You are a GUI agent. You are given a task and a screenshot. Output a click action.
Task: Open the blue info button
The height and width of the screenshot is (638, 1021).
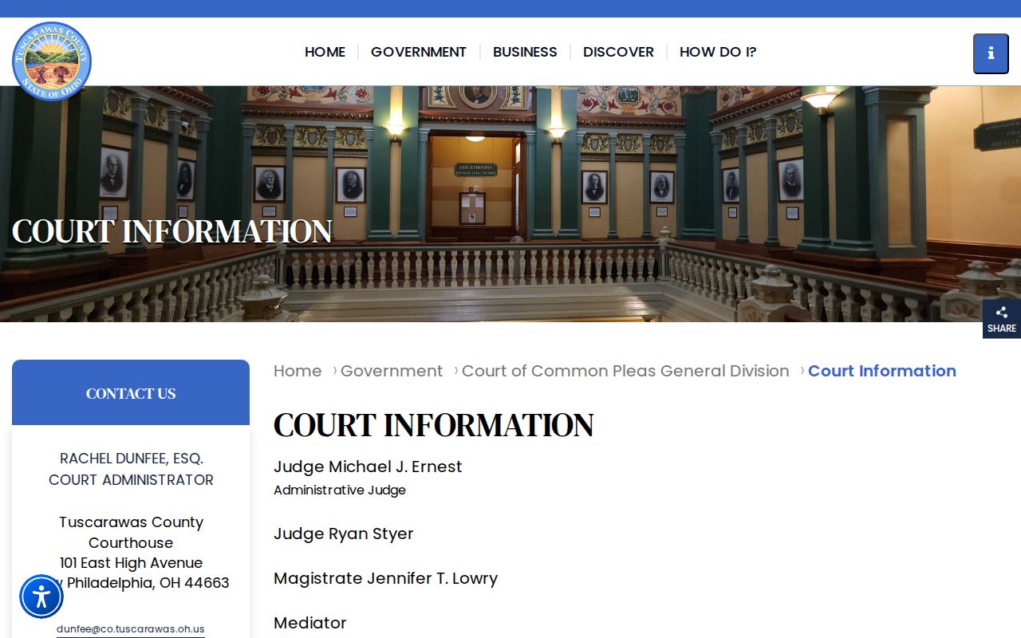coord(991,53)
